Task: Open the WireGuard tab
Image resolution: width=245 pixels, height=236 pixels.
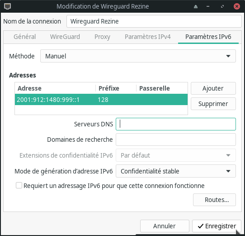Action: 65,37
